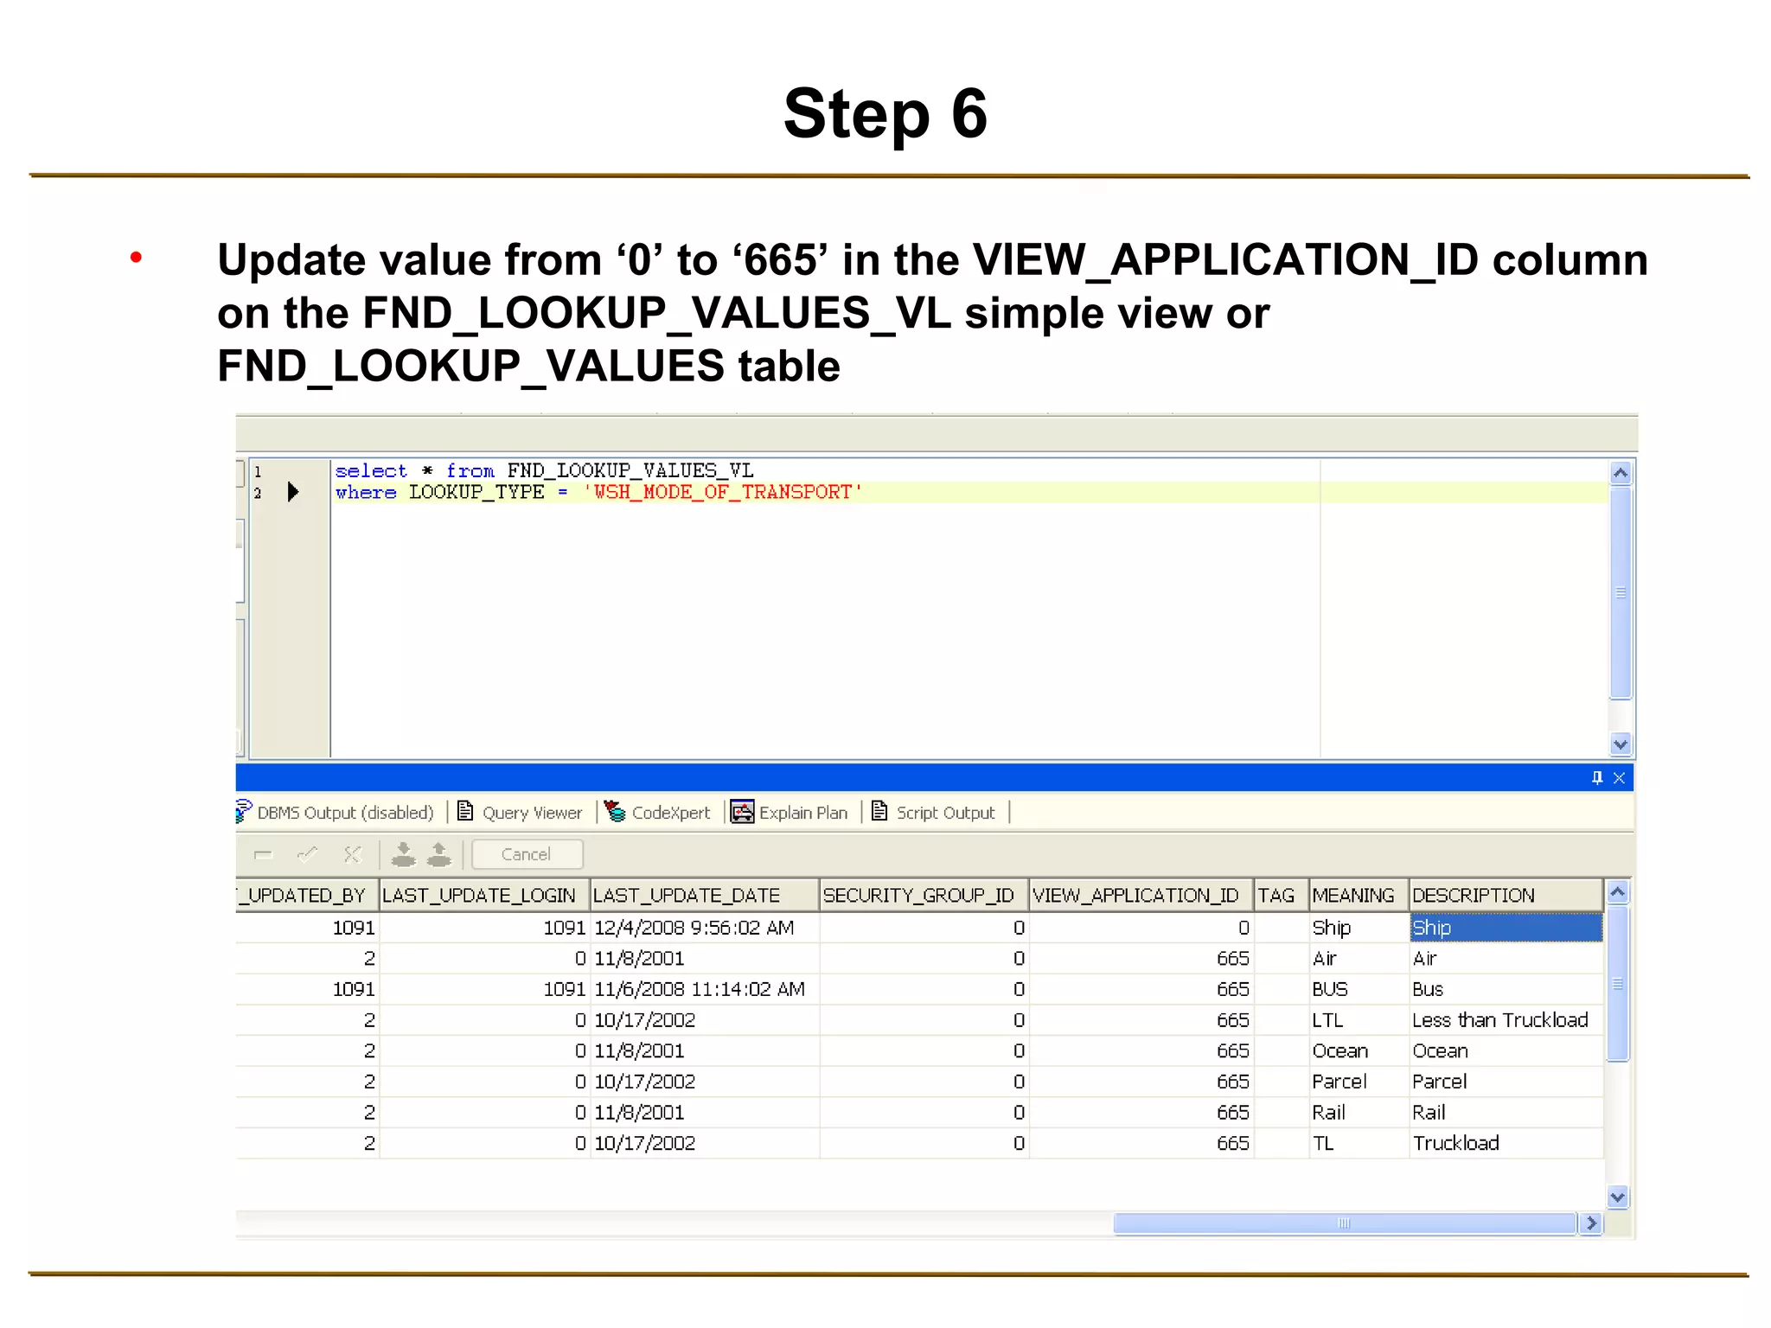Click the grid horizontal scrollbar right arrow
1771x1328 pixels.
[x=1591, y=1223]
